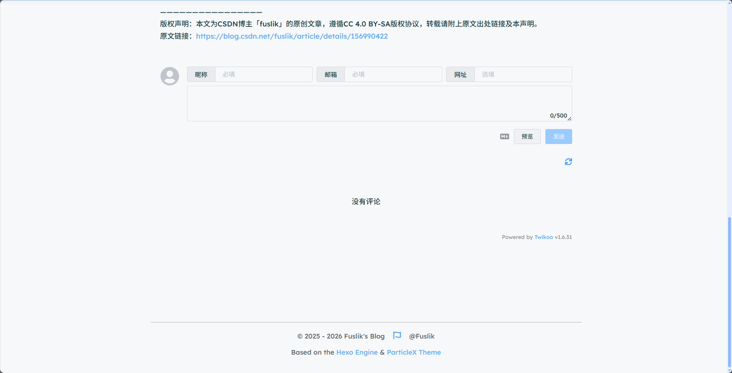Focus the 网址 website input field
732x373 pixels.
click(523, 74)
